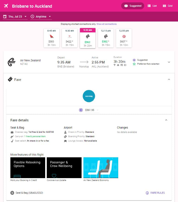The height and width of the screenshot is (202, 178).
Task: Collapse the Fare section chevron
Action: (169, 79)
